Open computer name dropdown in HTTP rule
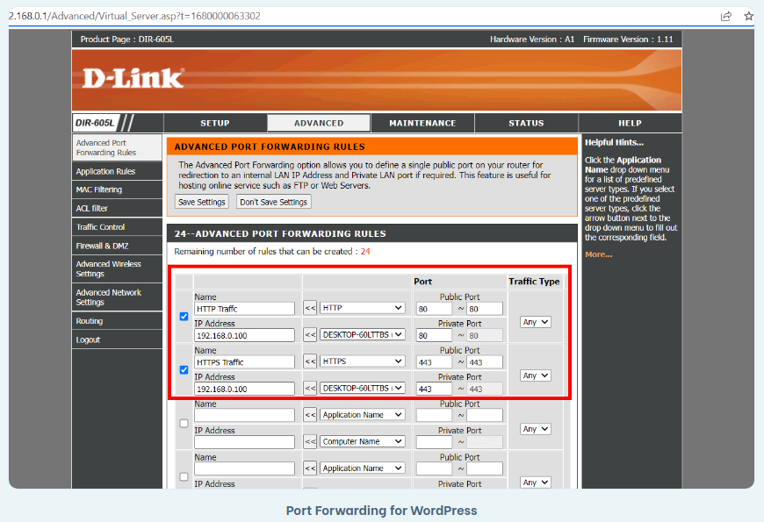The width and height of the screenshot is (764, 522). point(362,335)
